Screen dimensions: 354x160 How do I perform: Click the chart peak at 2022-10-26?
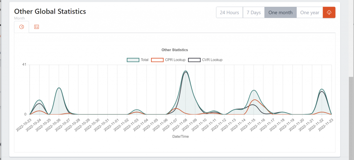pos(59,88)
